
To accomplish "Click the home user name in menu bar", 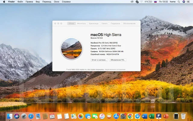I will point(173,2).
